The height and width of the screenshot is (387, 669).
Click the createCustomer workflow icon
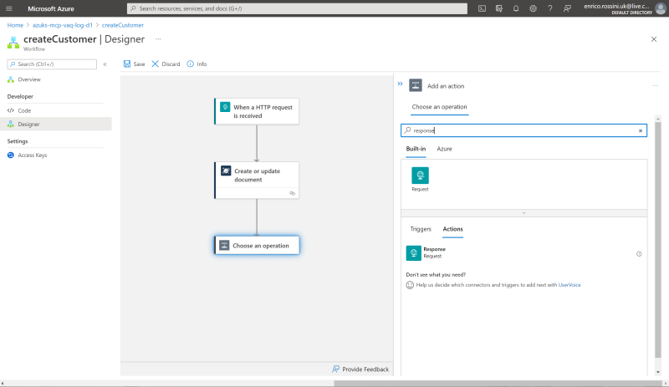tap(13, 43)
